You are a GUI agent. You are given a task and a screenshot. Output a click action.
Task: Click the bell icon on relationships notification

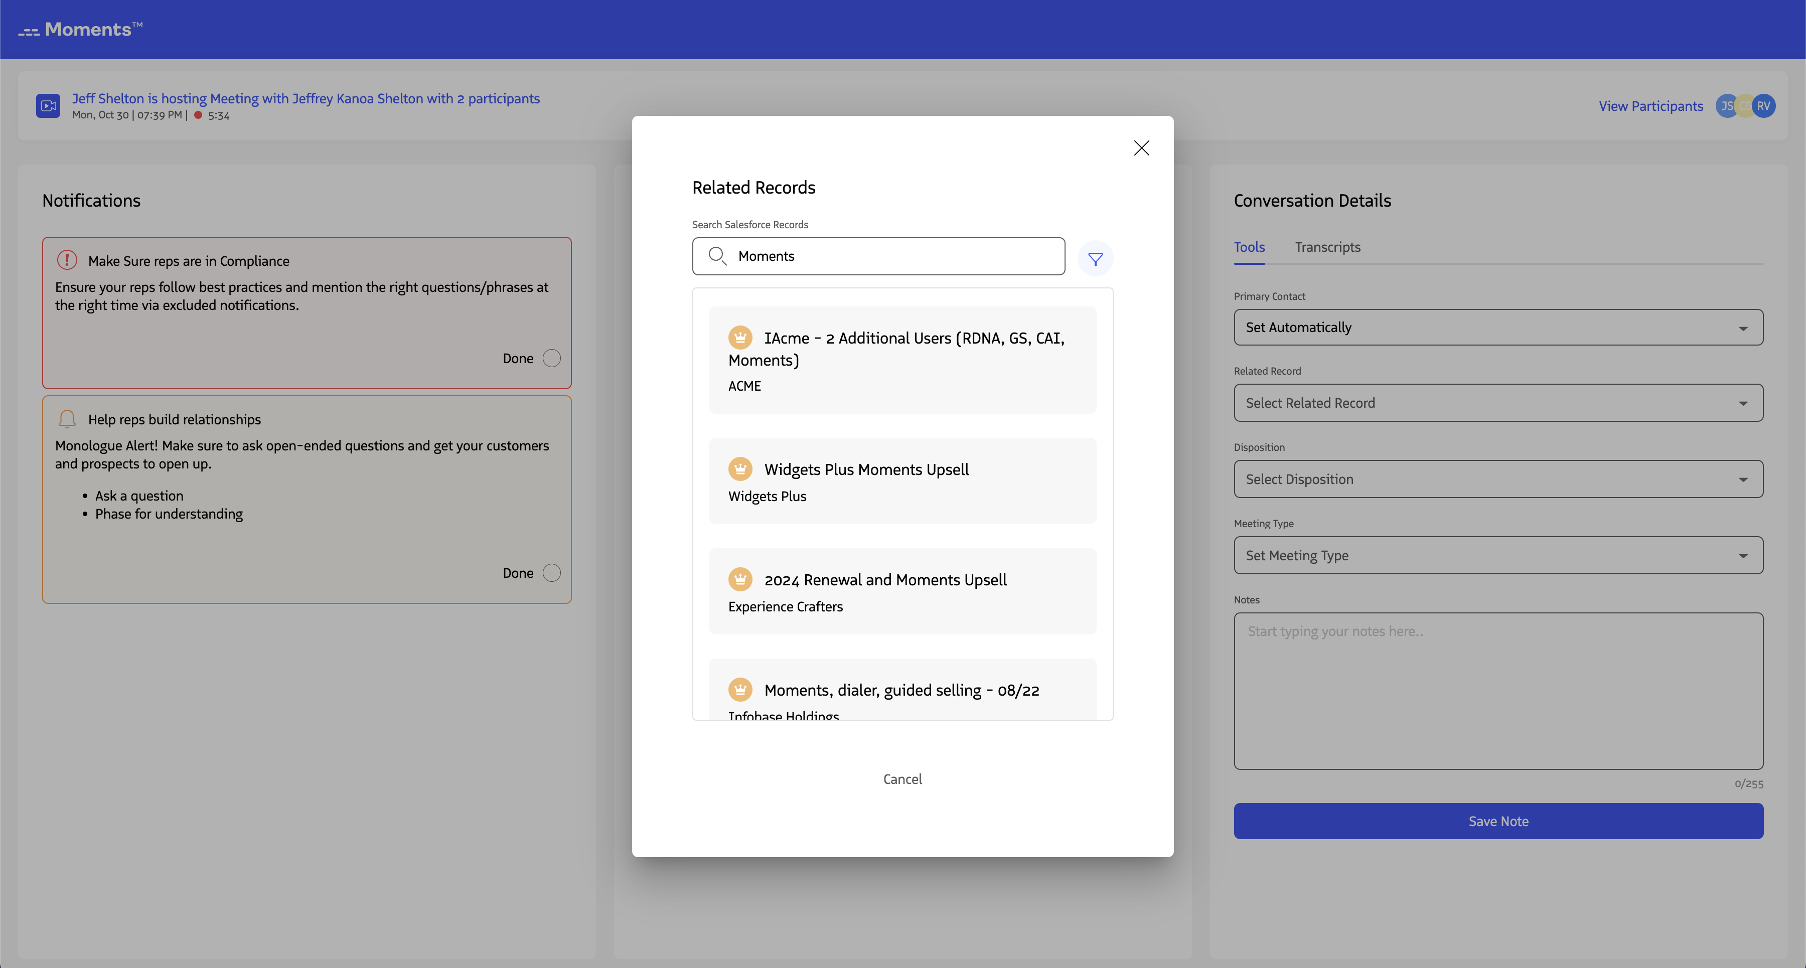coord(67,418)
